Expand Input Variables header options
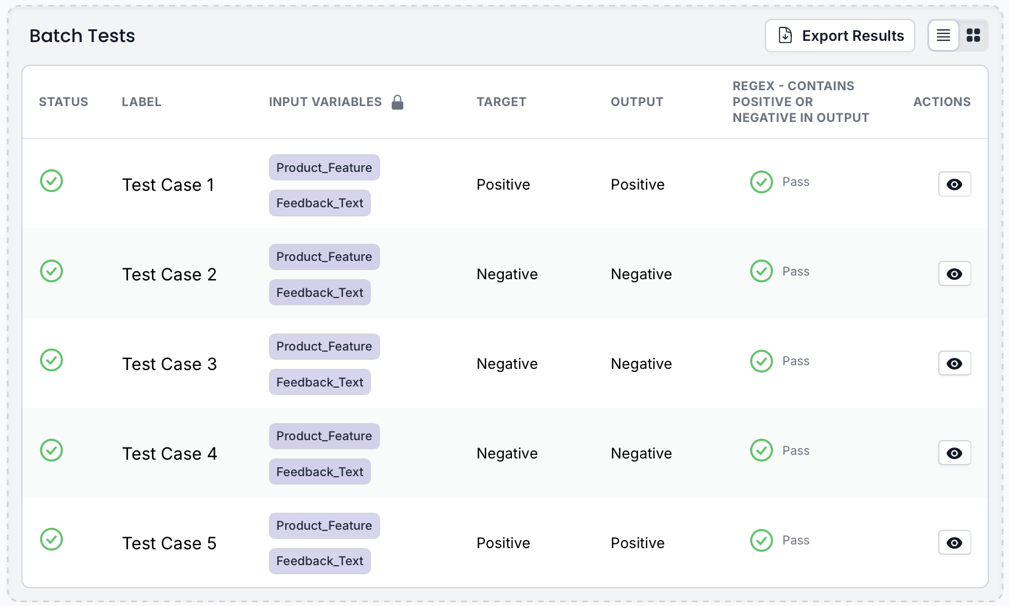The image size is (1009, 606). (x=325, y=102)
